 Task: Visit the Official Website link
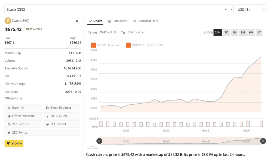tap(23, 116)
